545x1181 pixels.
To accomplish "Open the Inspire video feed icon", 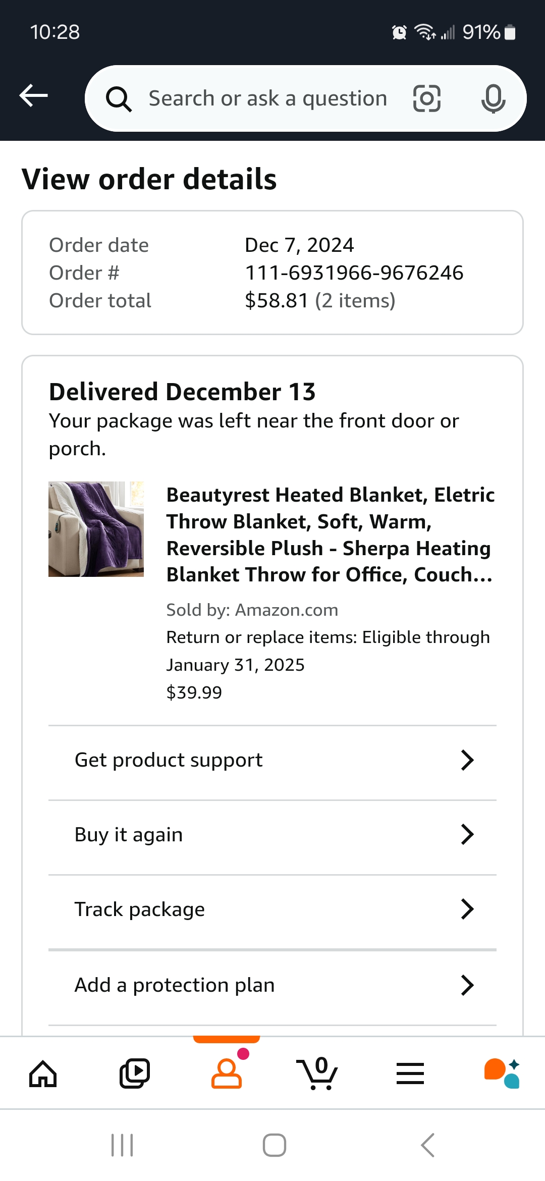I will (x=135, y=1073).
